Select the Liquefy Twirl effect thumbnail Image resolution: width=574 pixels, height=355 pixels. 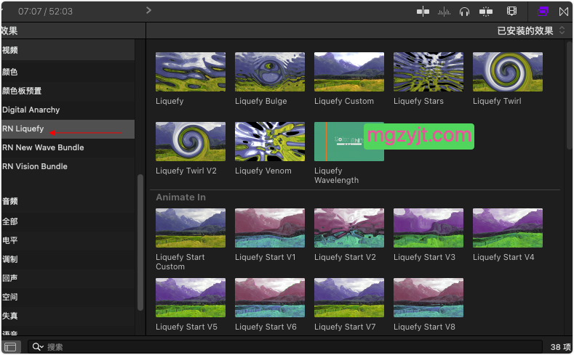(x=508, y=72)
